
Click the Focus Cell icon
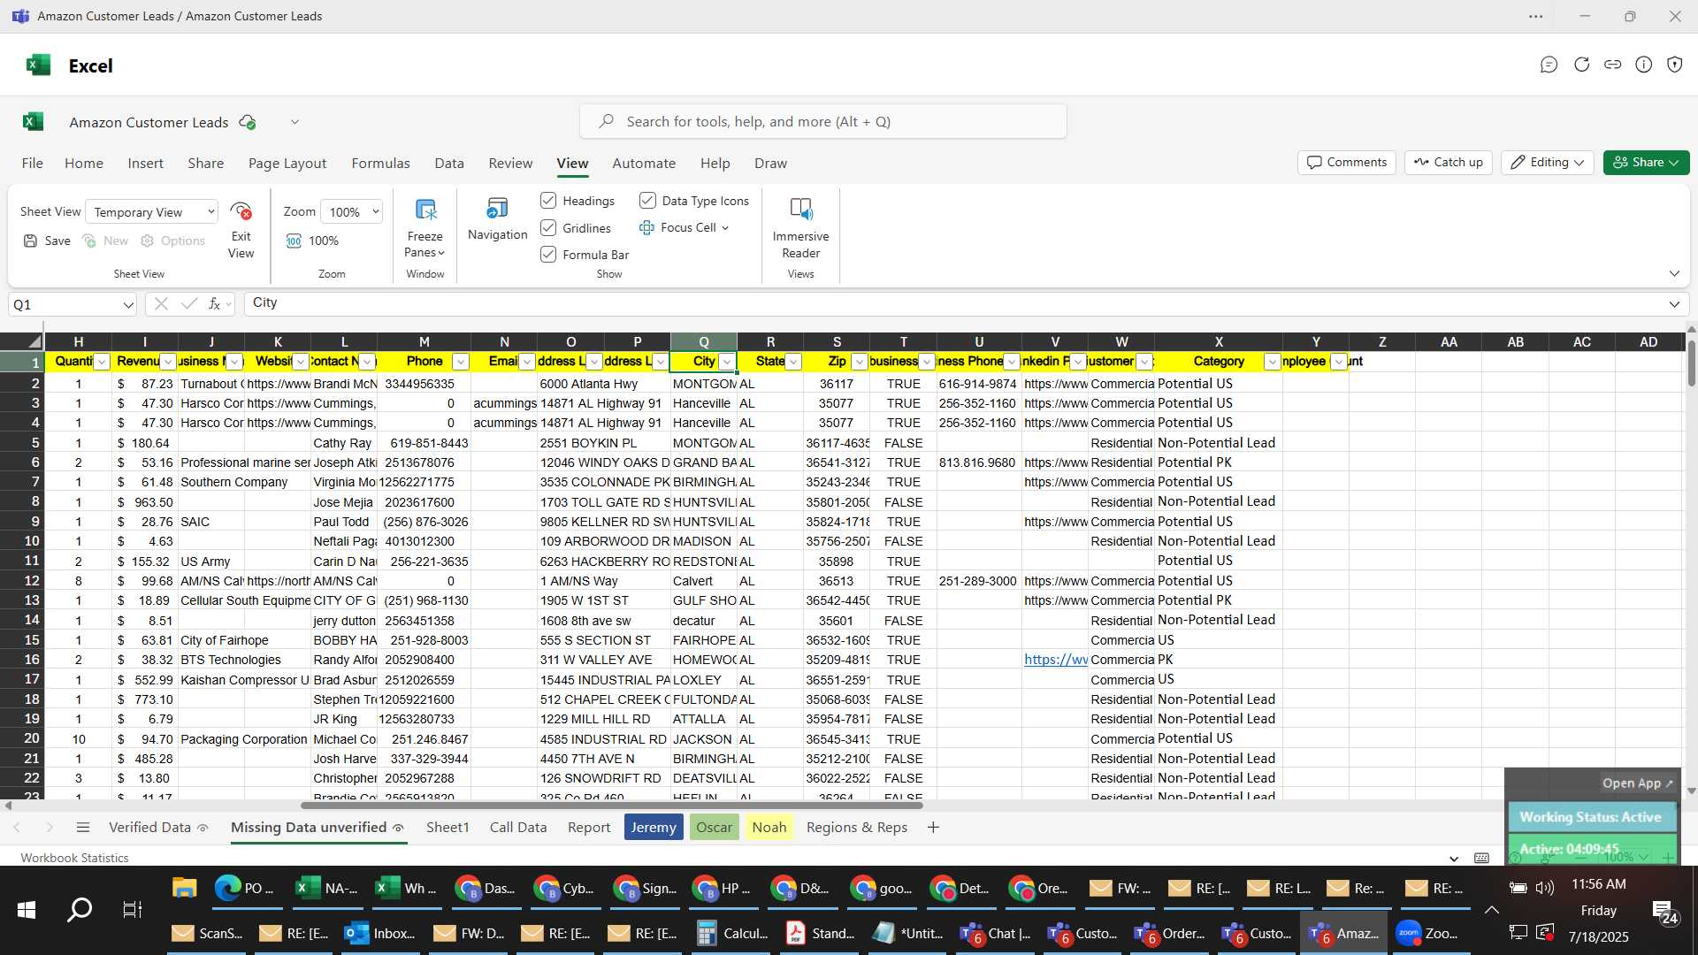coord(646,228)
